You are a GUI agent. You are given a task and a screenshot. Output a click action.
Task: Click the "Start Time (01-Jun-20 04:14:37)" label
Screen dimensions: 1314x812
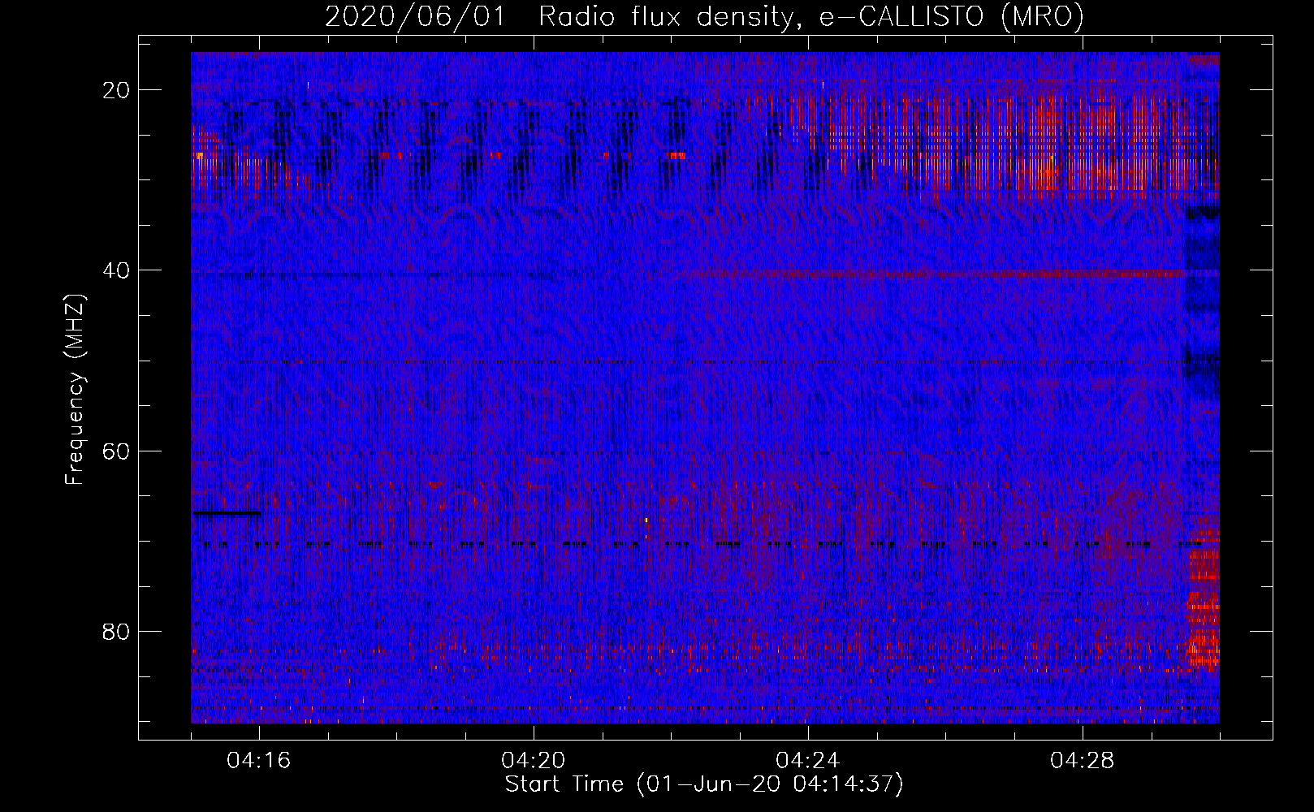pos(704,784)
